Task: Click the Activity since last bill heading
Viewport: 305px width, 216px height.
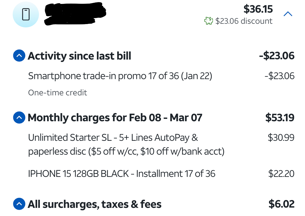Action: tap(79, 56)
